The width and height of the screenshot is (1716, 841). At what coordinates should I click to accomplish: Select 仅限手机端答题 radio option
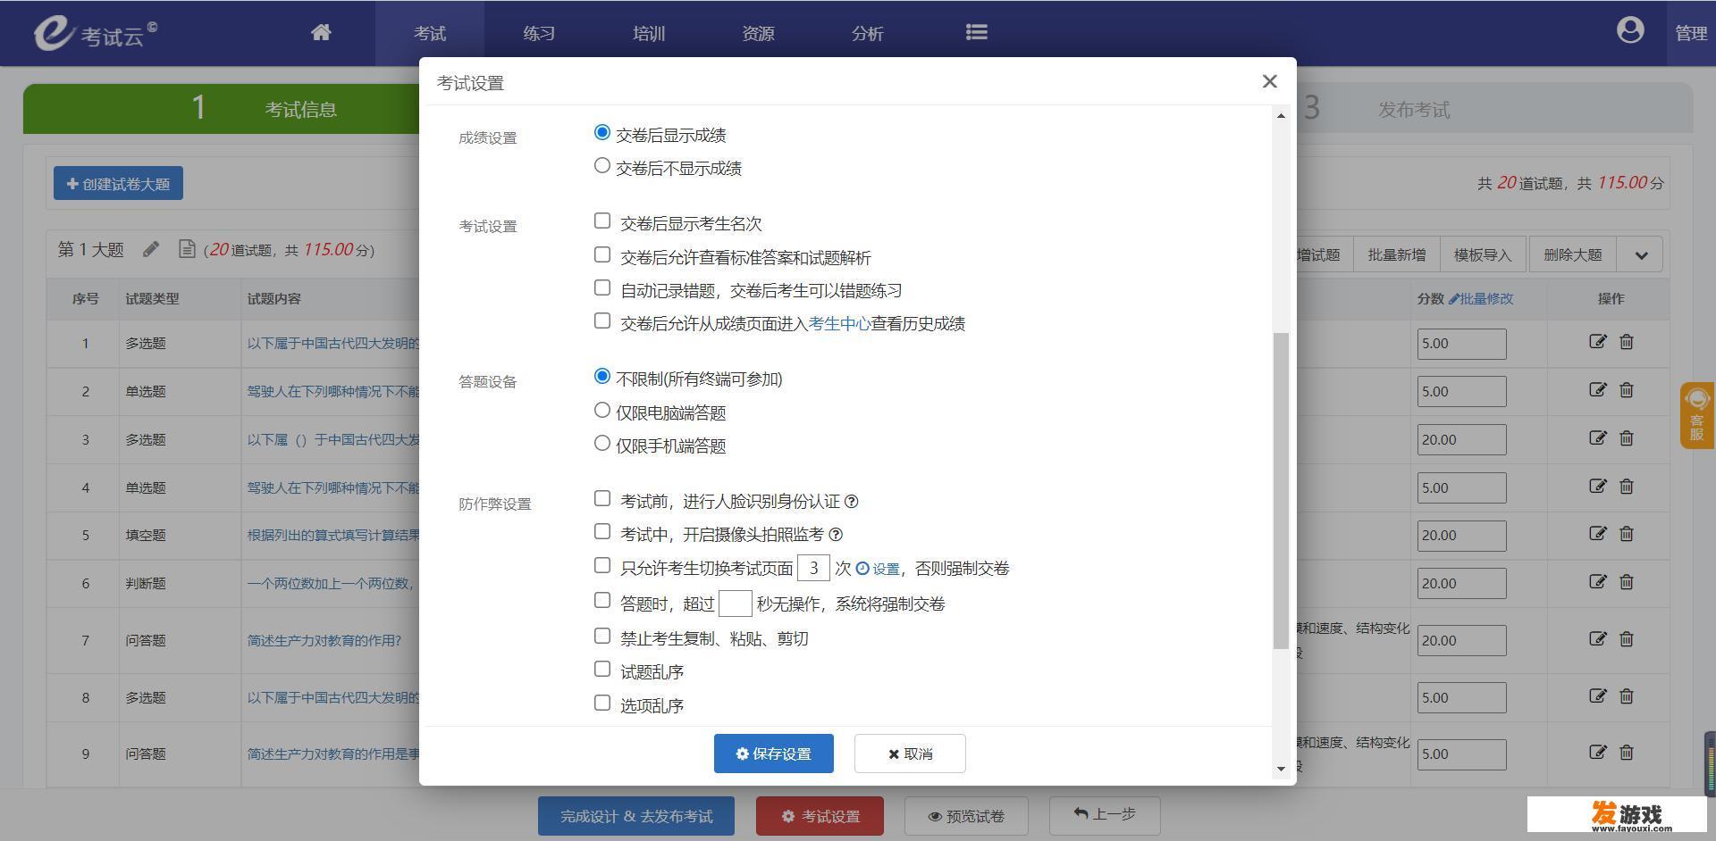point(602,444)
